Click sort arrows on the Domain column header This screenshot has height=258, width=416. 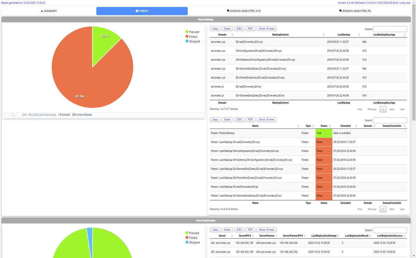pos(232,34)
